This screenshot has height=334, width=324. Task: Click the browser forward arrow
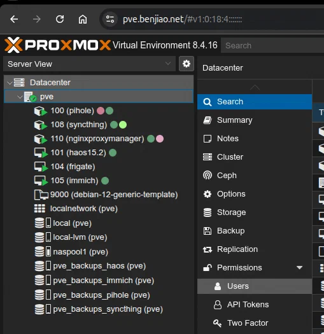(x=37, y=19)
